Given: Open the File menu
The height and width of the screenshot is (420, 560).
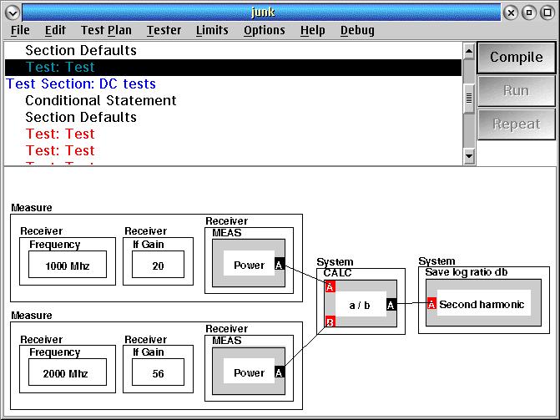Looking at the screenshot, I should click(x=20, y=30).
